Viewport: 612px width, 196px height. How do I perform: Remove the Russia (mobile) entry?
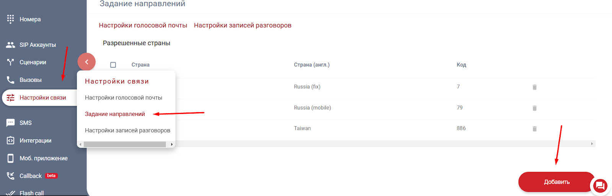tap(534, 108)
